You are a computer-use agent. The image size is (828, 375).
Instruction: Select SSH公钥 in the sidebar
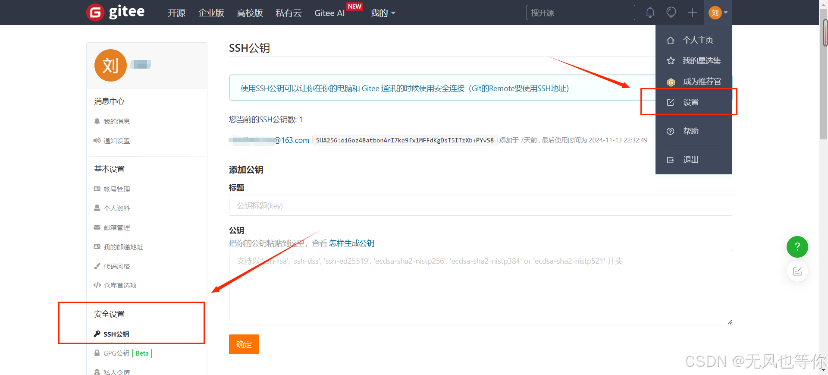coord(116,334)
